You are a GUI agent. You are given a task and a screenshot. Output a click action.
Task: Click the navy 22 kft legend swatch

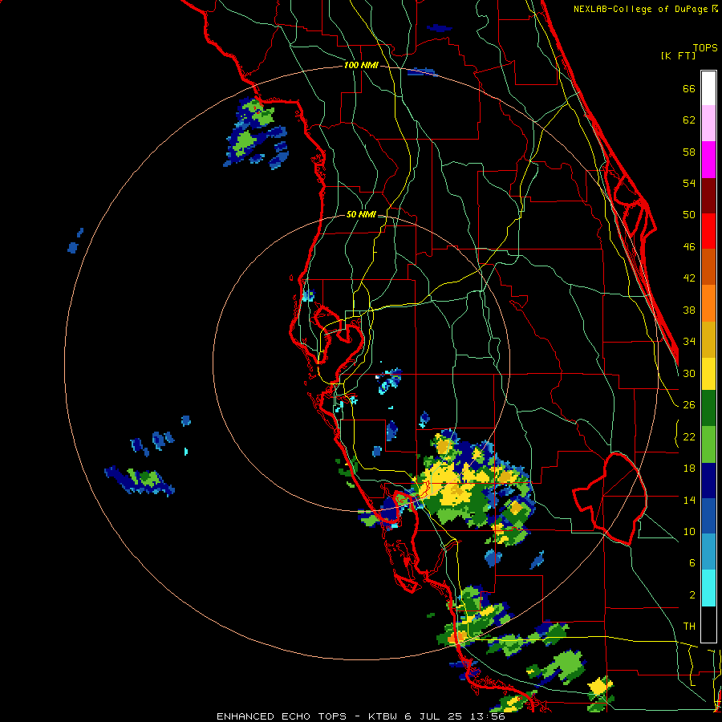tap(708, 481)
